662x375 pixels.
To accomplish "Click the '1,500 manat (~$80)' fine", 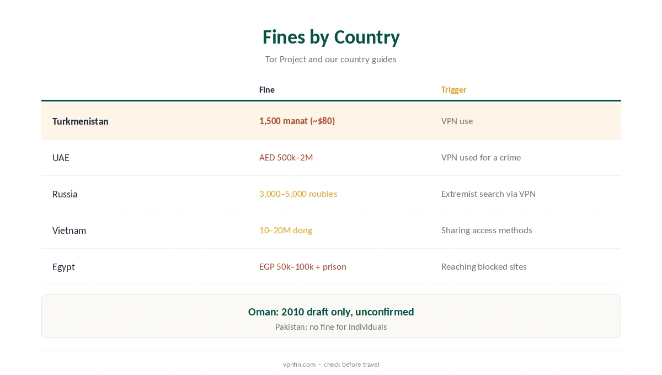I will [x=297, y=121].
